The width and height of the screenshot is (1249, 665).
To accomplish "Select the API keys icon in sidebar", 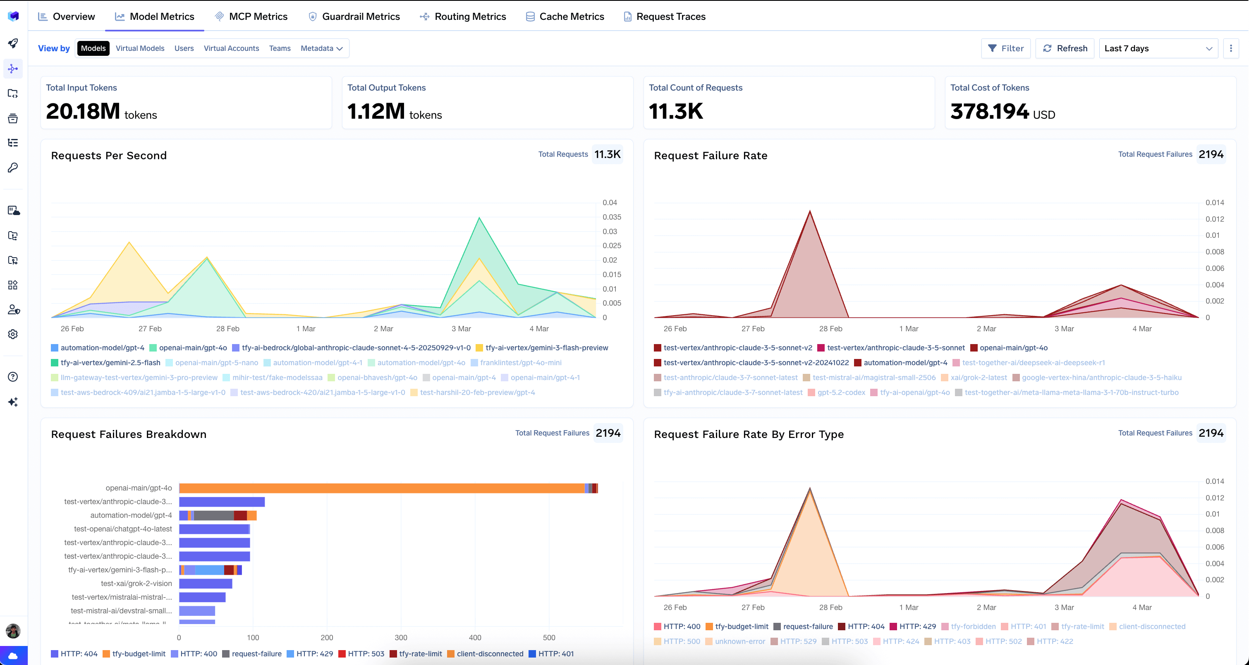I will (13, 167).
